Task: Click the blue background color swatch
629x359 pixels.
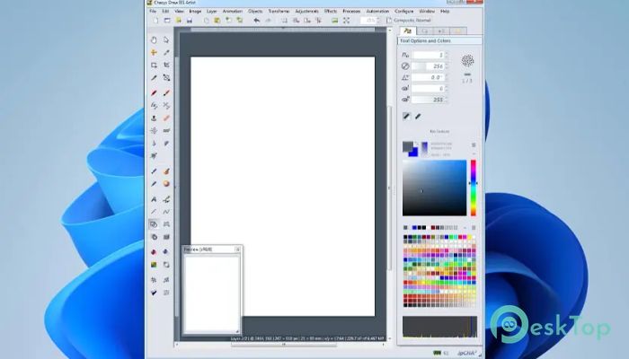Action: point(414,153)
